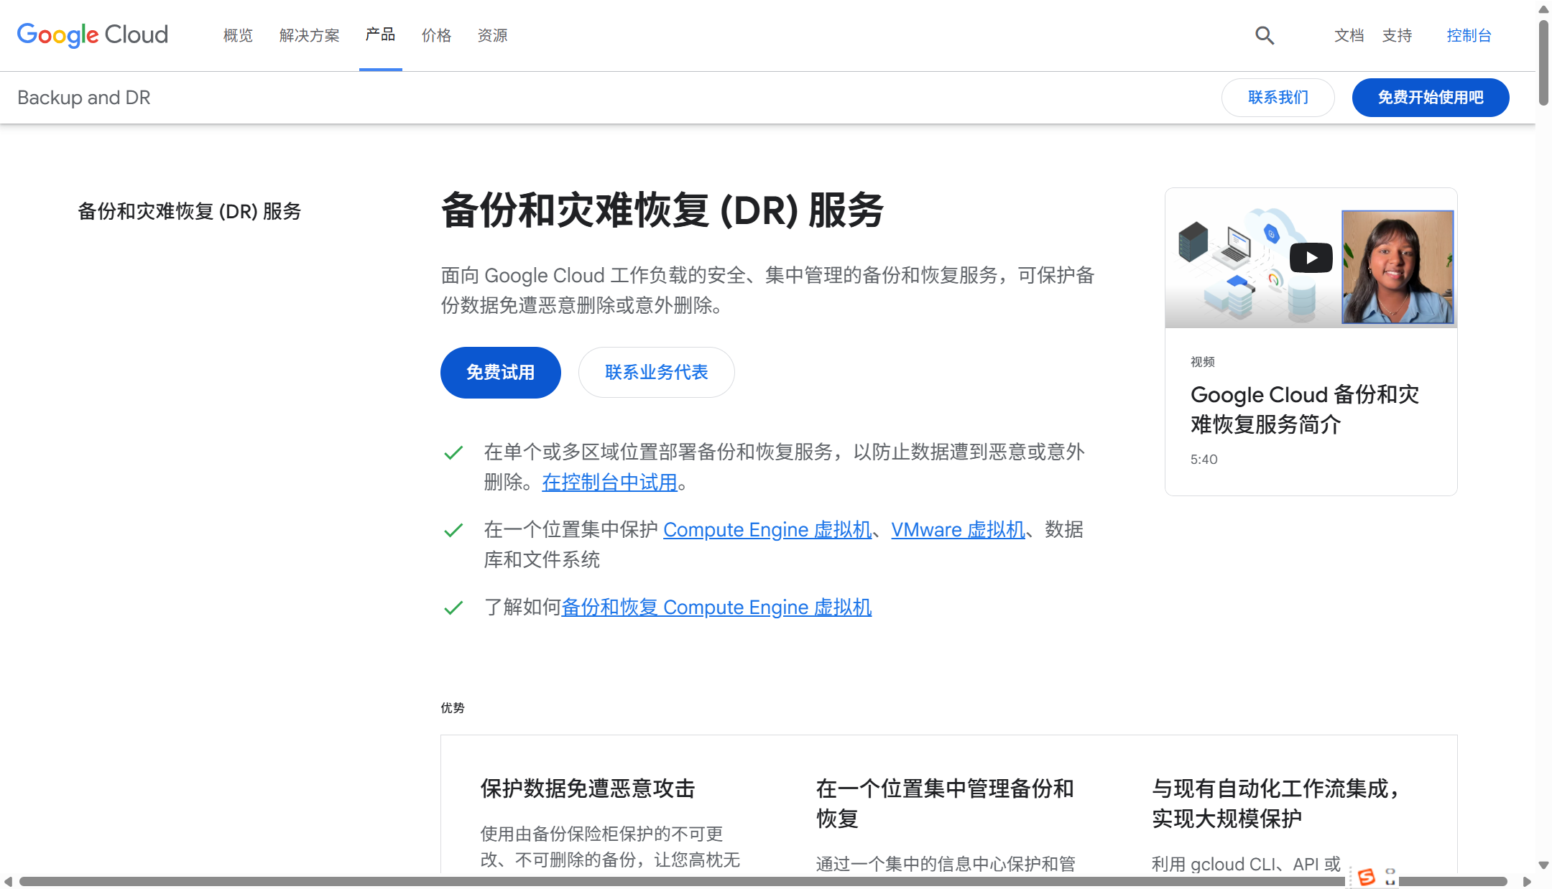Click the 免费试用 button
1552x889 pixels.
pyautogui.click(x=500, y=372)
